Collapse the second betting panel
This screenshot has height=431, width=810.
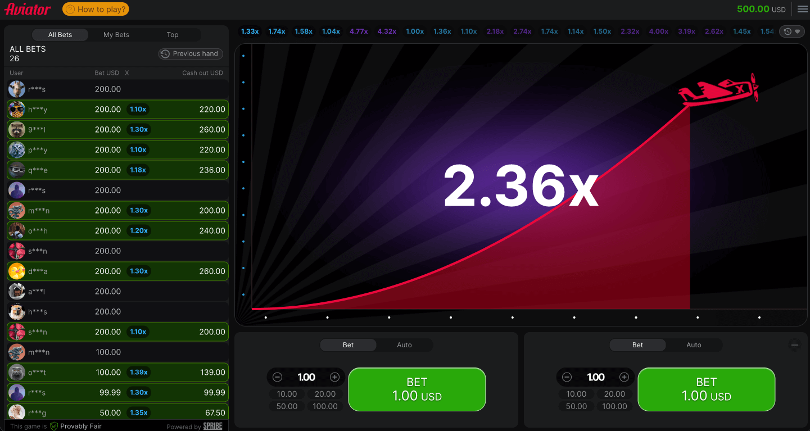795,345
